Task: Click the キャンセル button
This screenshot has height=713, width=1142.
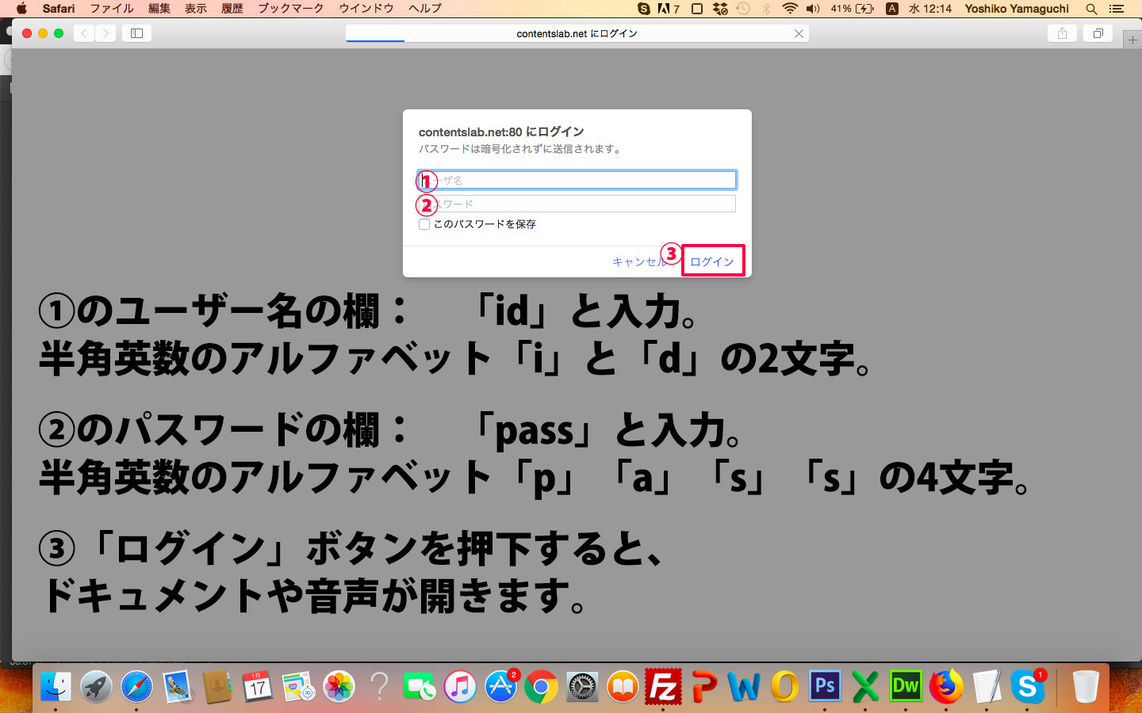Action: 637,261
